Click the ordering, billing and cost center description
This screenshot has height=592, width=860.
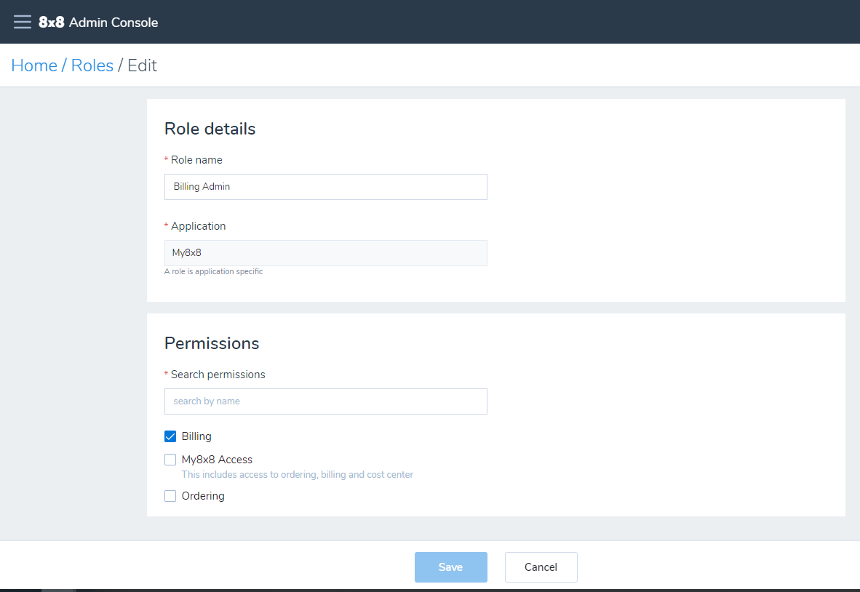[x=298, y=475]
